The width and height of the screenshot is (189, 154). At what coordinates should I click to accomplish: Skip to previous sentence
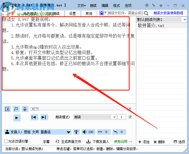click(34, 117)
